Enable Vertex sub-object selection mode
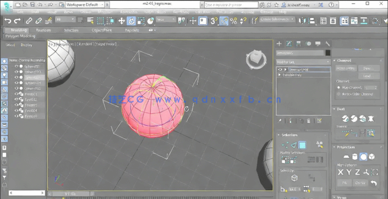The width and height of the screenshot is (388, 199). click(285, 145)
